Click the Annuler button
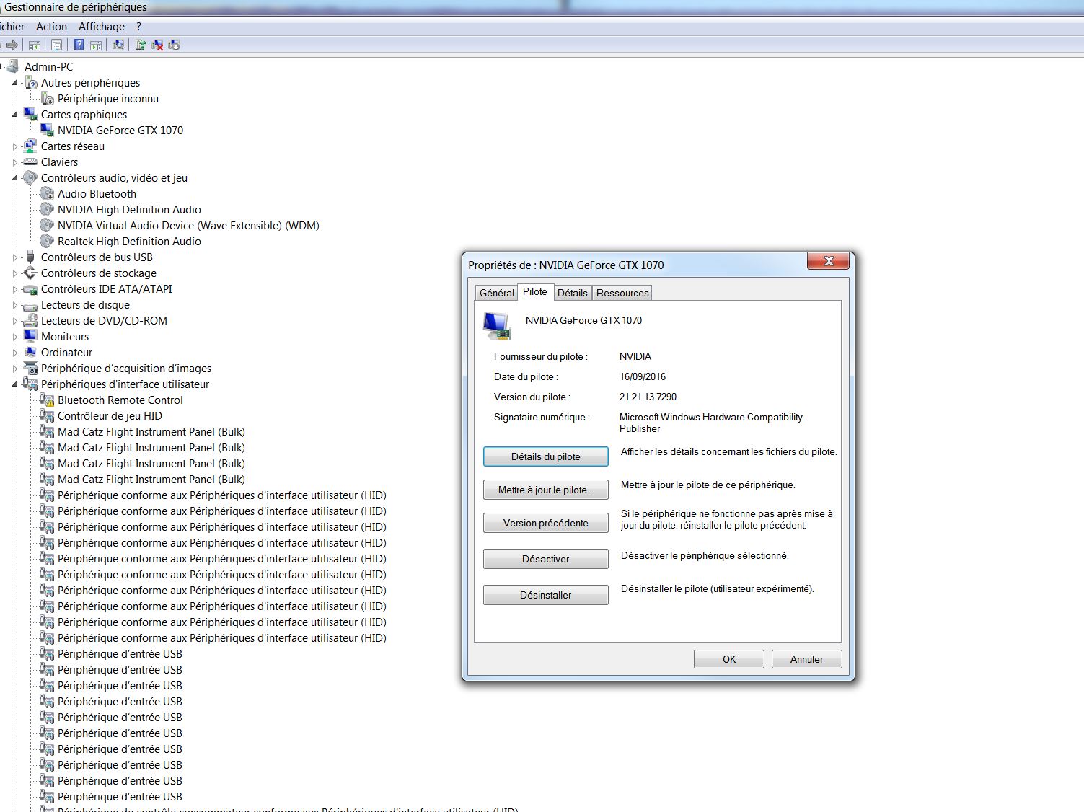 pos(806,659)
